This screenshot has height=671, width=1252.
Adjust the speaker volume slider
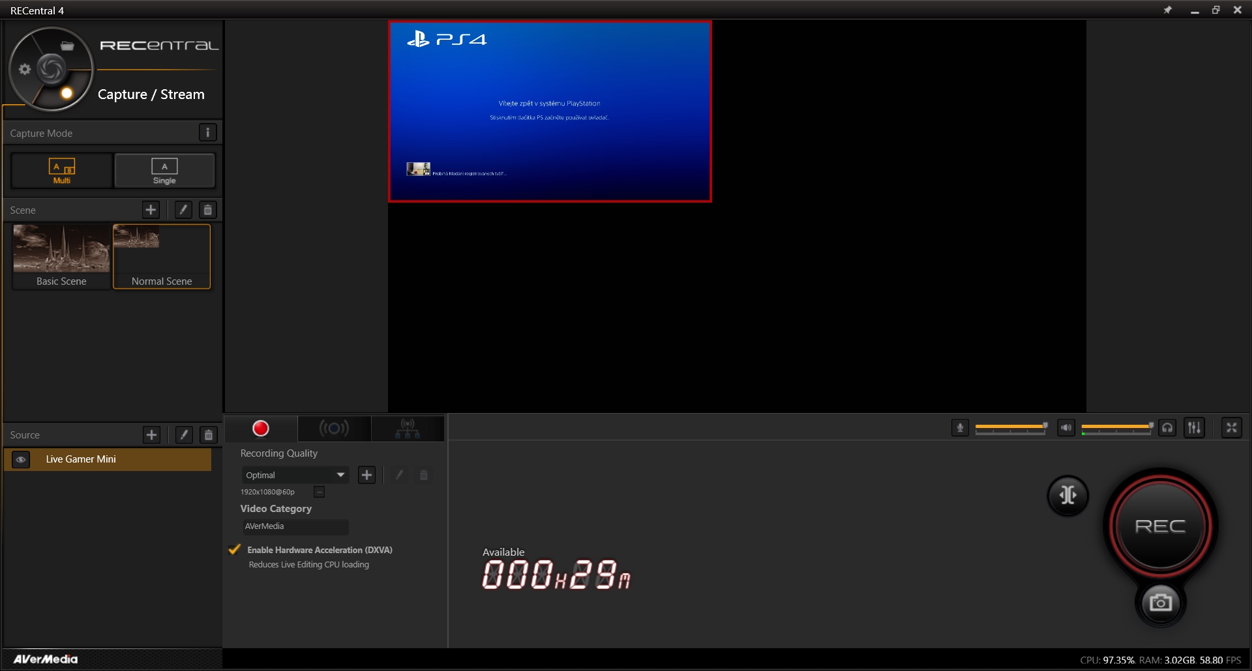tap(1117, 427)
